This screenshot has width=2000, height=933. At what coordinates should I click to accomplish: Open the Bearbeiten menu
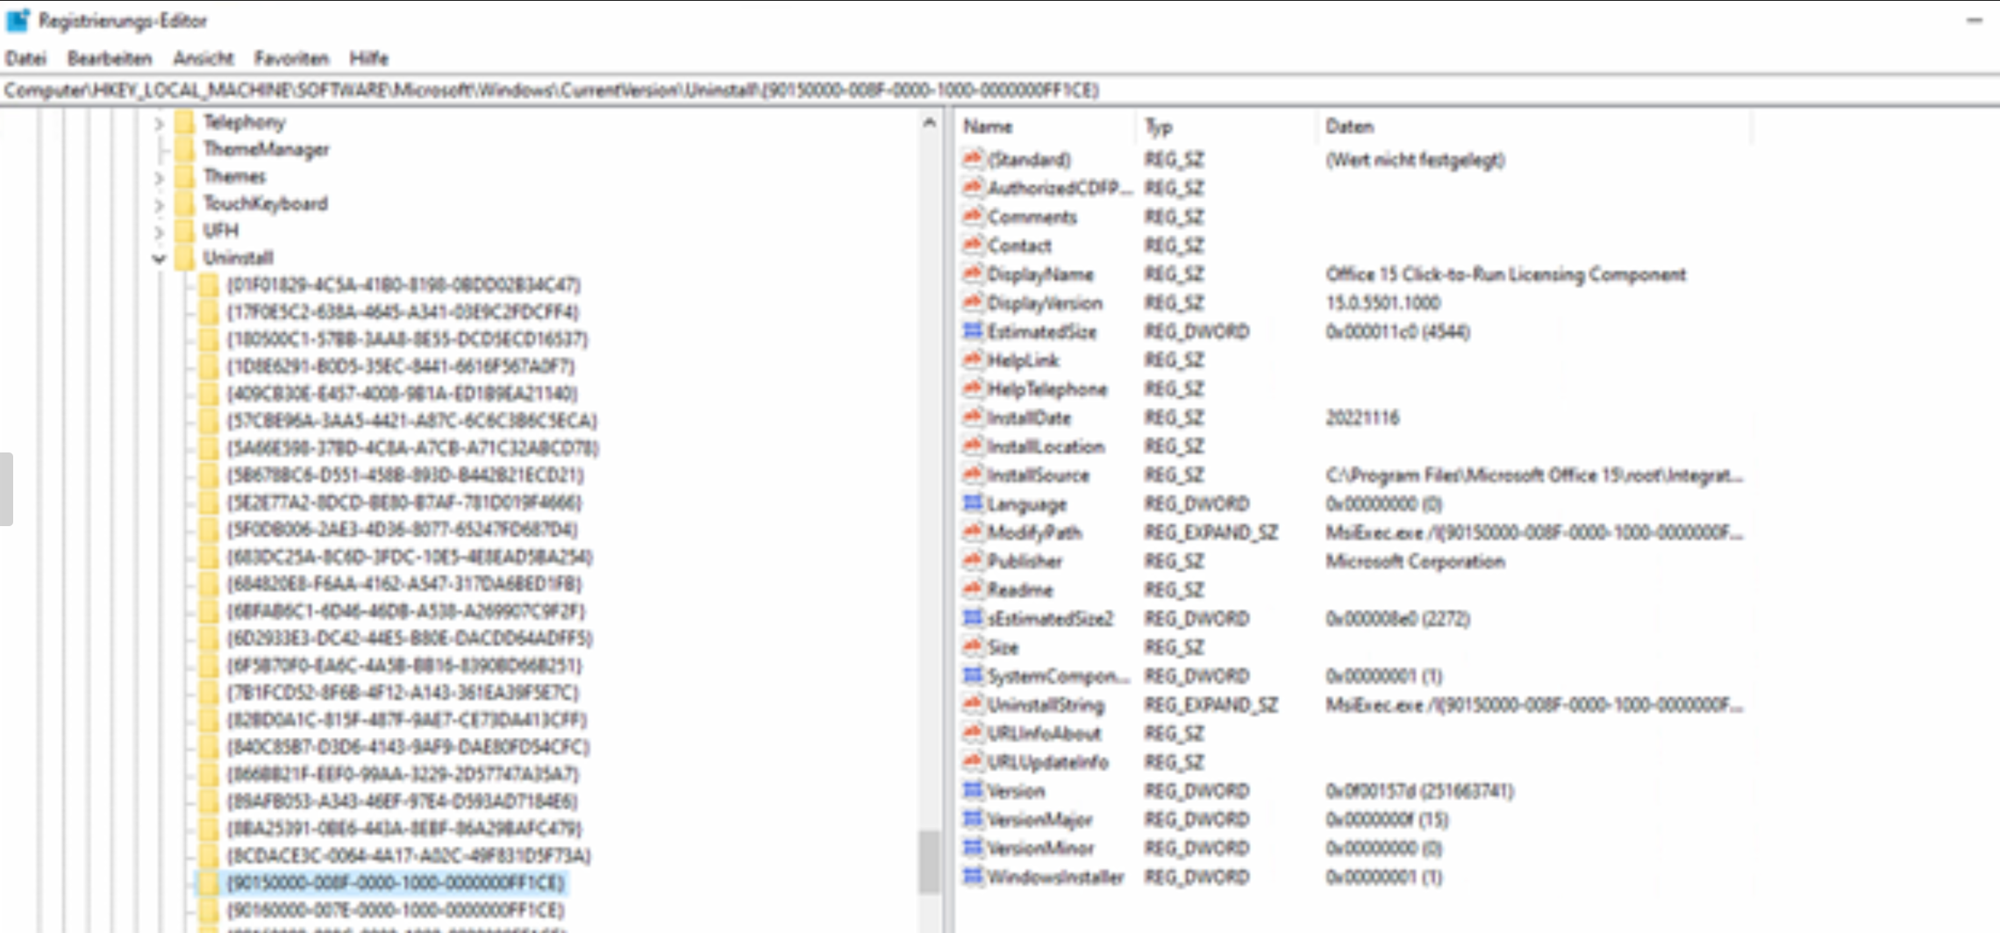point(110,59)
